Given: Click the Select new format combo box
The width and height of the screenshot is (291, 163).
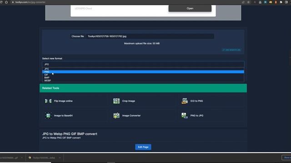Looking at the screenshot, I should click(143, 64).
